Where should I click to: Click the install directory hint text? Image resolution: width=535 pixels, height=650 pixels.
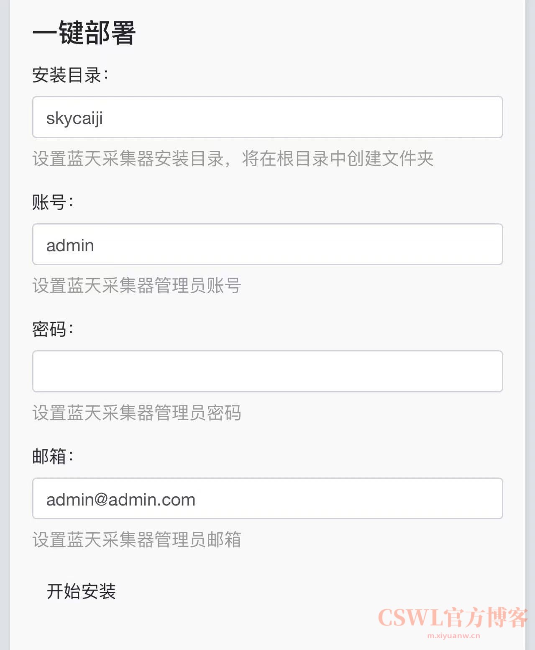(233, 159)
